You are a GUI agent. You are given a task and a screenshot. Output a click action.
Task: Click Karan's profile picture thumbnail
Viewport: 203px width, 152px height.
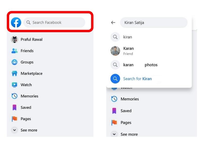[x=115, y=51]
